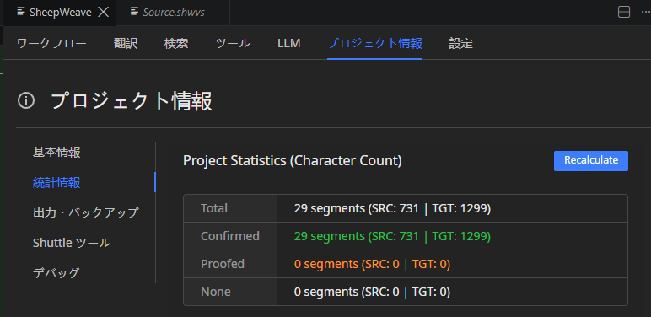This screenshot has width=651, height=317.
Task: Select 統計情報 in the sidebar
Action: coord(56,183)
